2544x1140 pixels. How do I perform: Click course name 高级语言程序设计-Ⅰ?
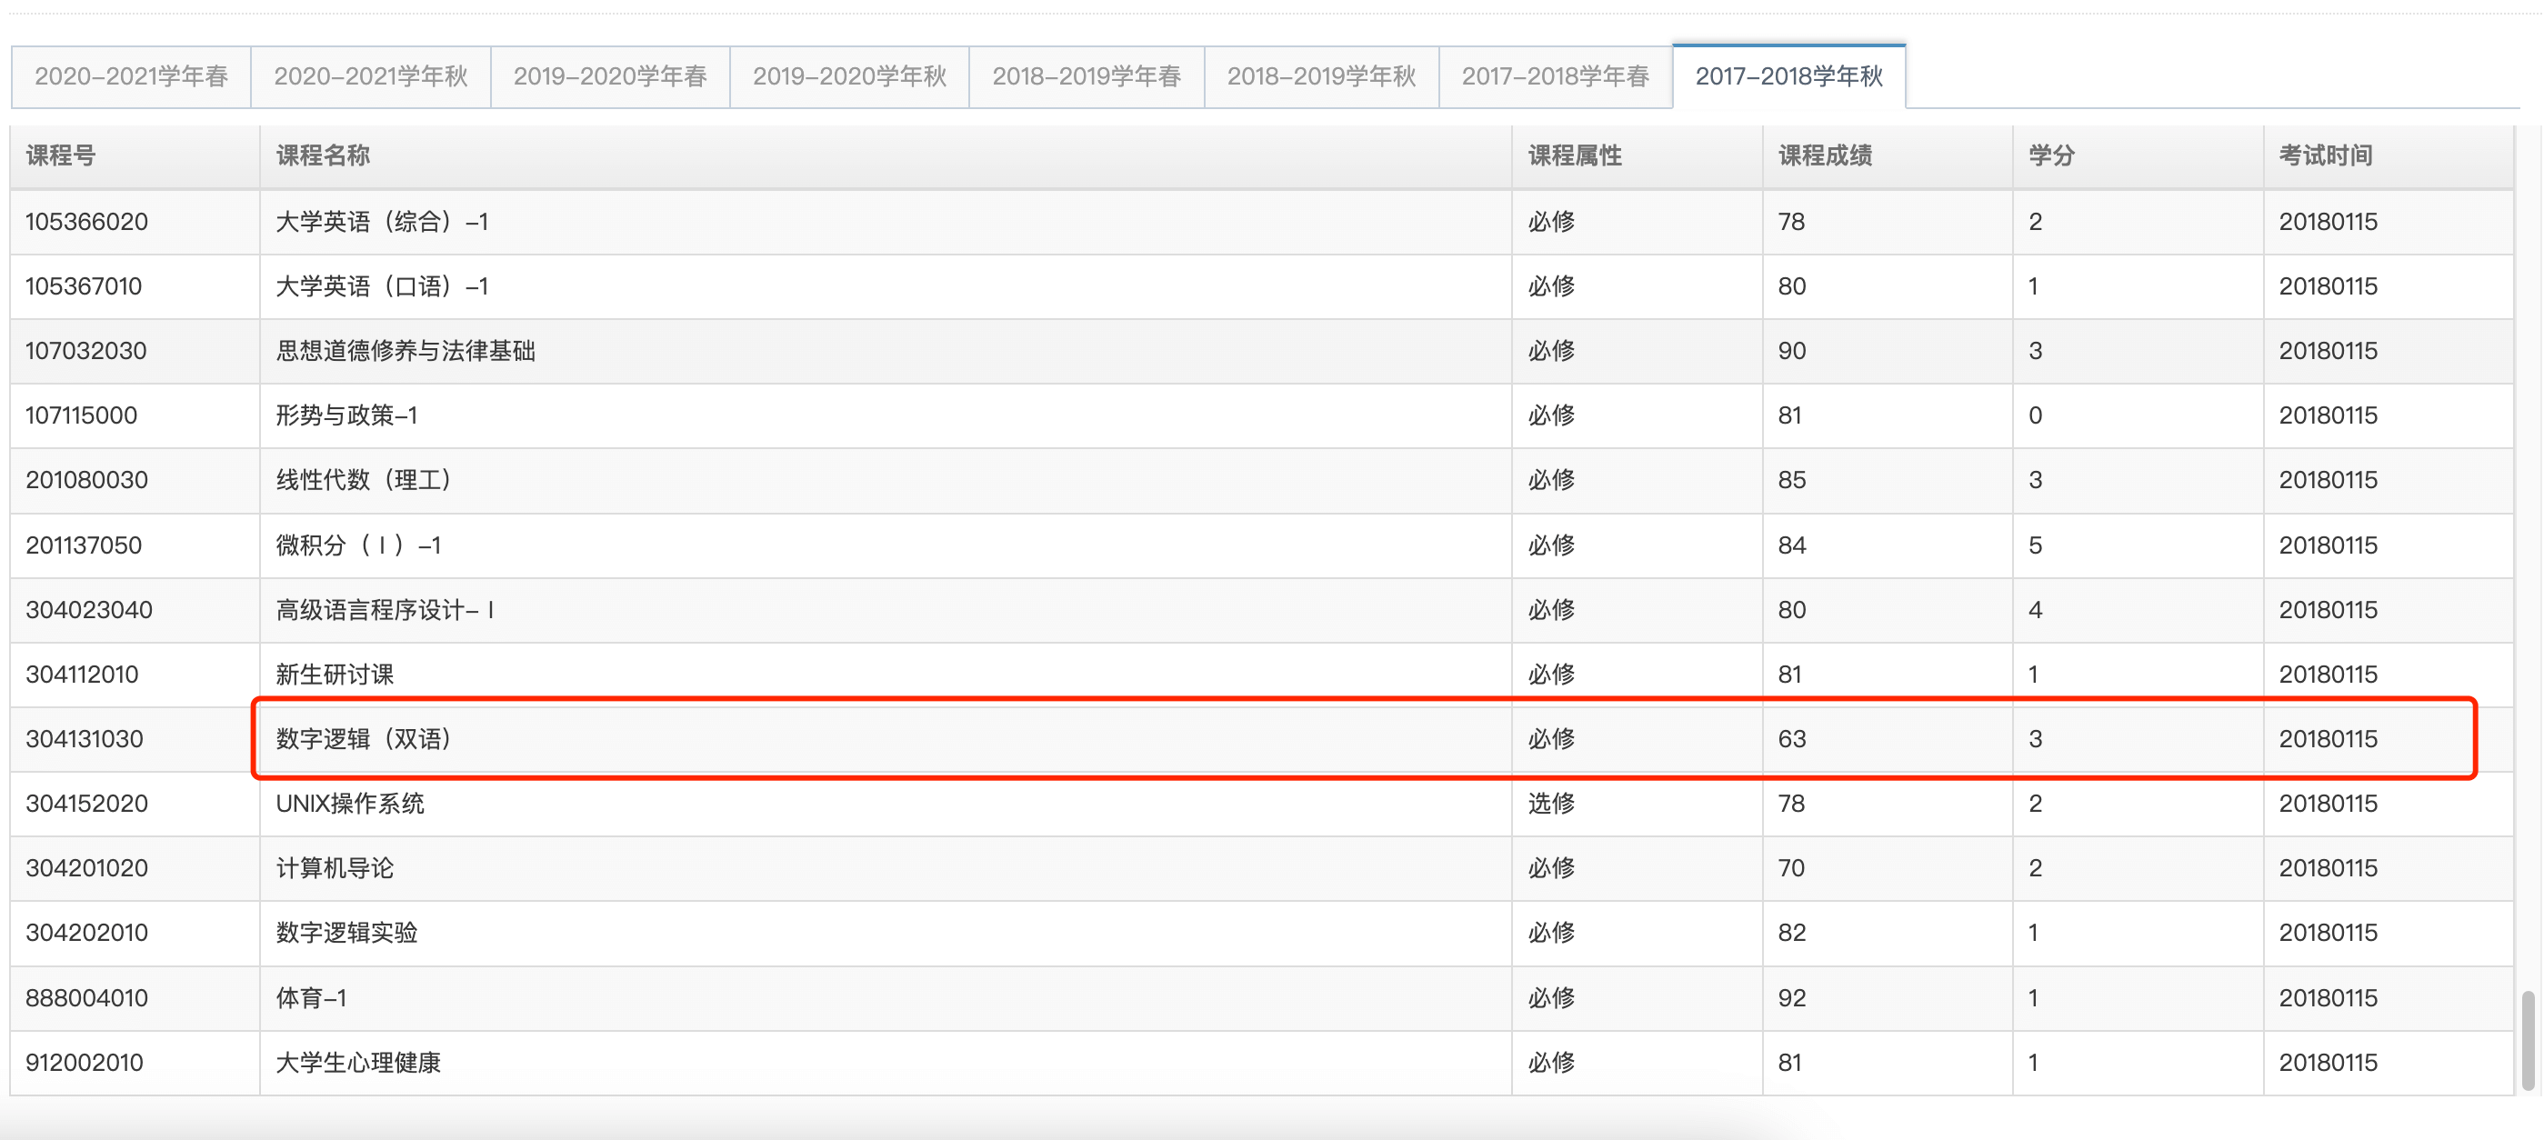(x=386, y=610)
